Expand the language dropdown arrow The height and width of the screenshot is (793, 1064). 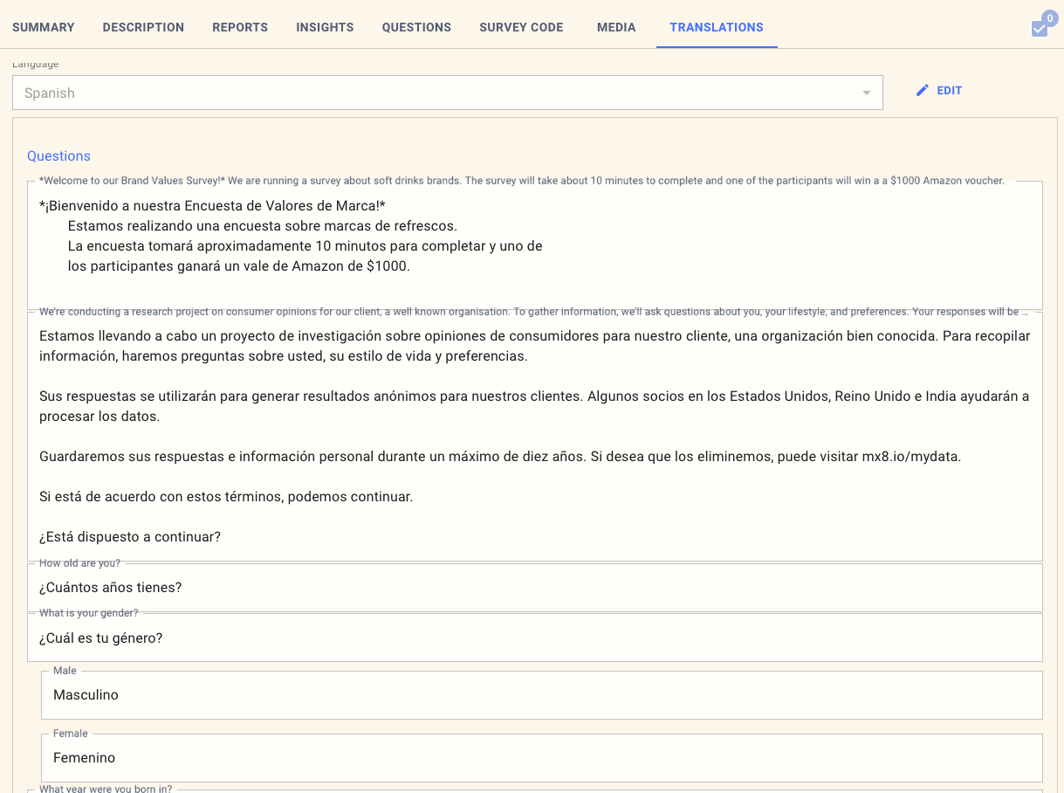(866, 93)
